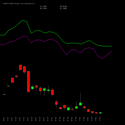Select the tall red candle above 19 Feb
Image resolution: width=125 pixels, height=125 pixels.
click(28, 81)
